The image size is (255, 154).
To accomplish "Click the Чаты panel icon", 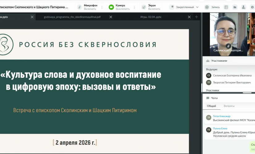I will [208, 98].
